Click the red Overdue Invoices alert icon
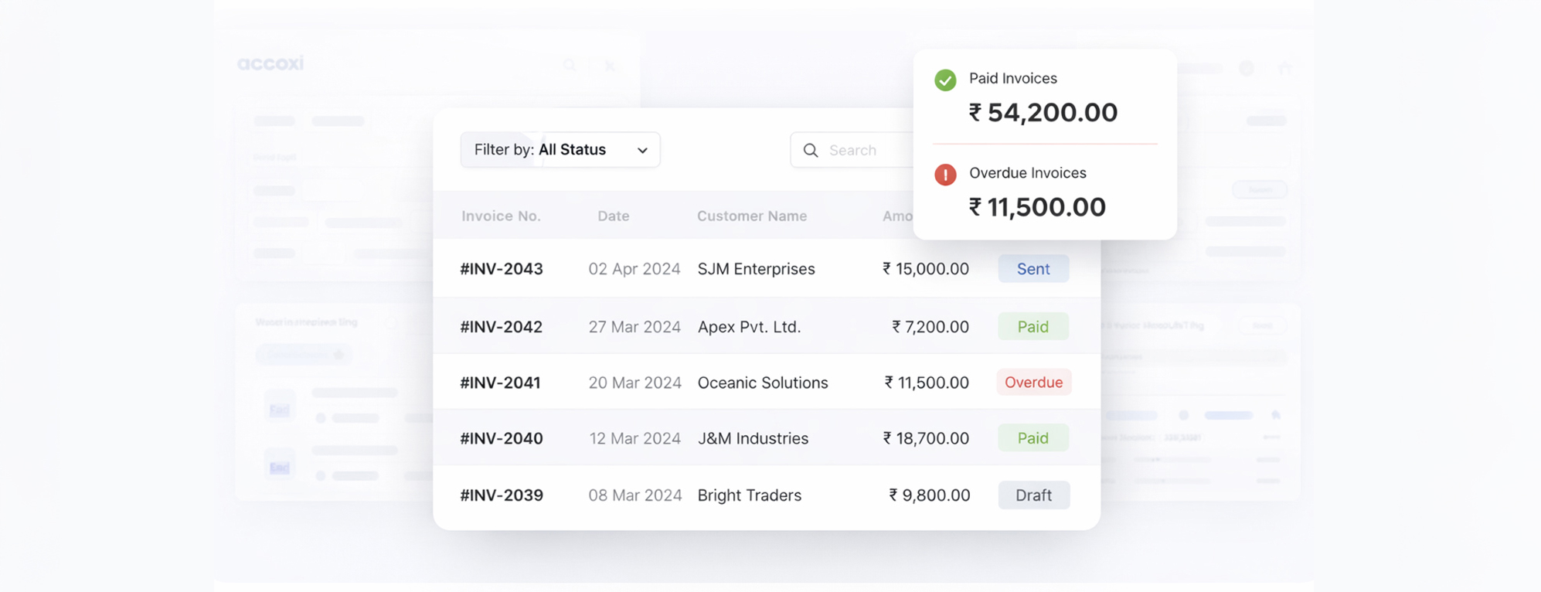The height and width of the screenshot is (592, 1541). click(x=944, y=174)
